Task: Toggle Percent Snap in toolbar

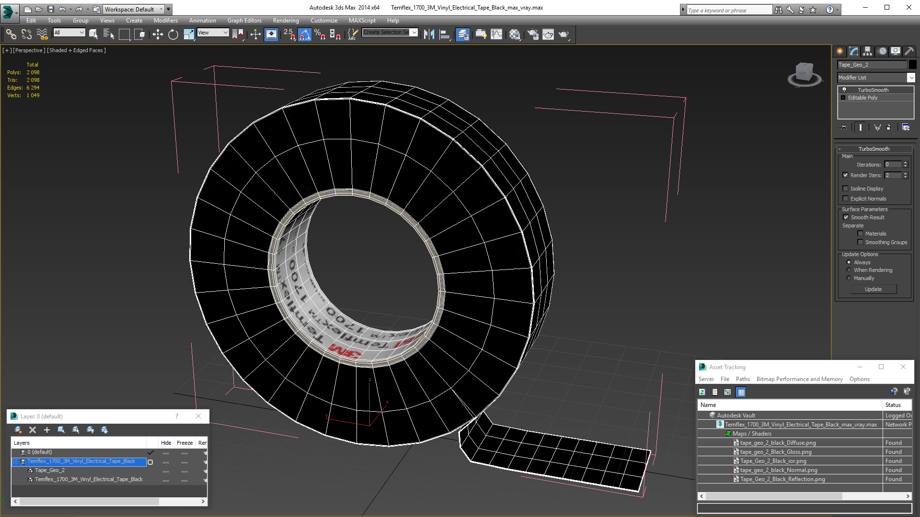Action: pyautogui.click(x=320, y=34)
